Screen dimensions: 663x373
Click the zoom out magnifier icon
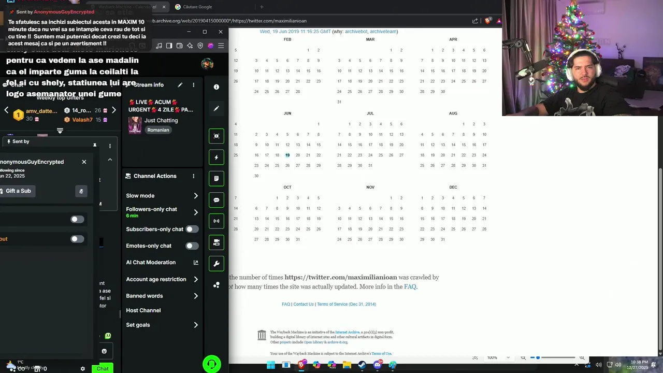coord(523,357)
